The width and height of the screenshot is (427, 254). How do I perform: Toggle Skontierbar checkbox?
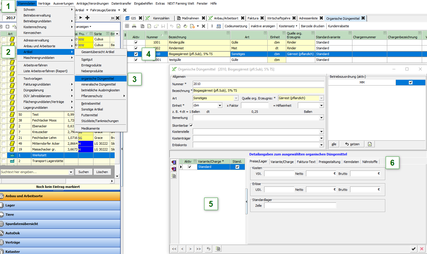pyautogui.click(x=191, y=126)
